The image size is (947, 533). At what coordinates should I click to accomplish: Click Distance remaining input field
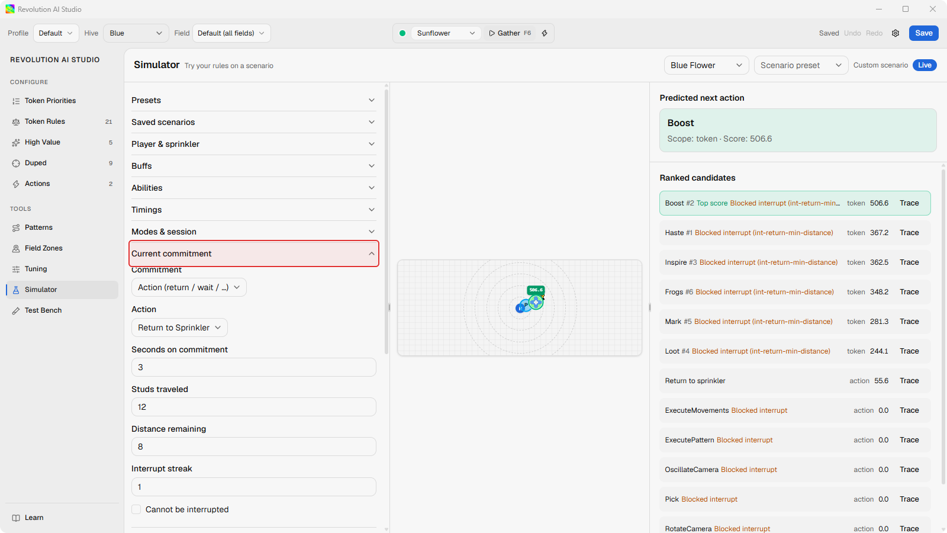click(253, 447)
